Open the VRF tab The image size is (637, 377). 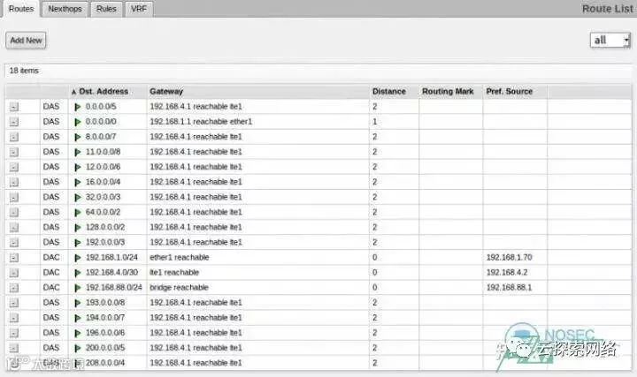click(139, 9)
